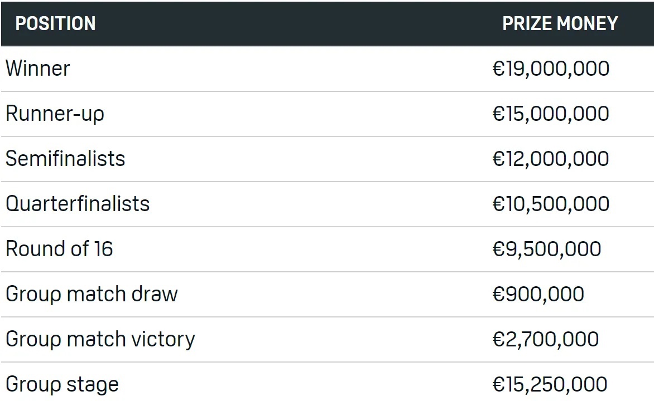This screenshot has height=401, width=654.
Task: Select the Group match draw label
Action: point(92,294)
